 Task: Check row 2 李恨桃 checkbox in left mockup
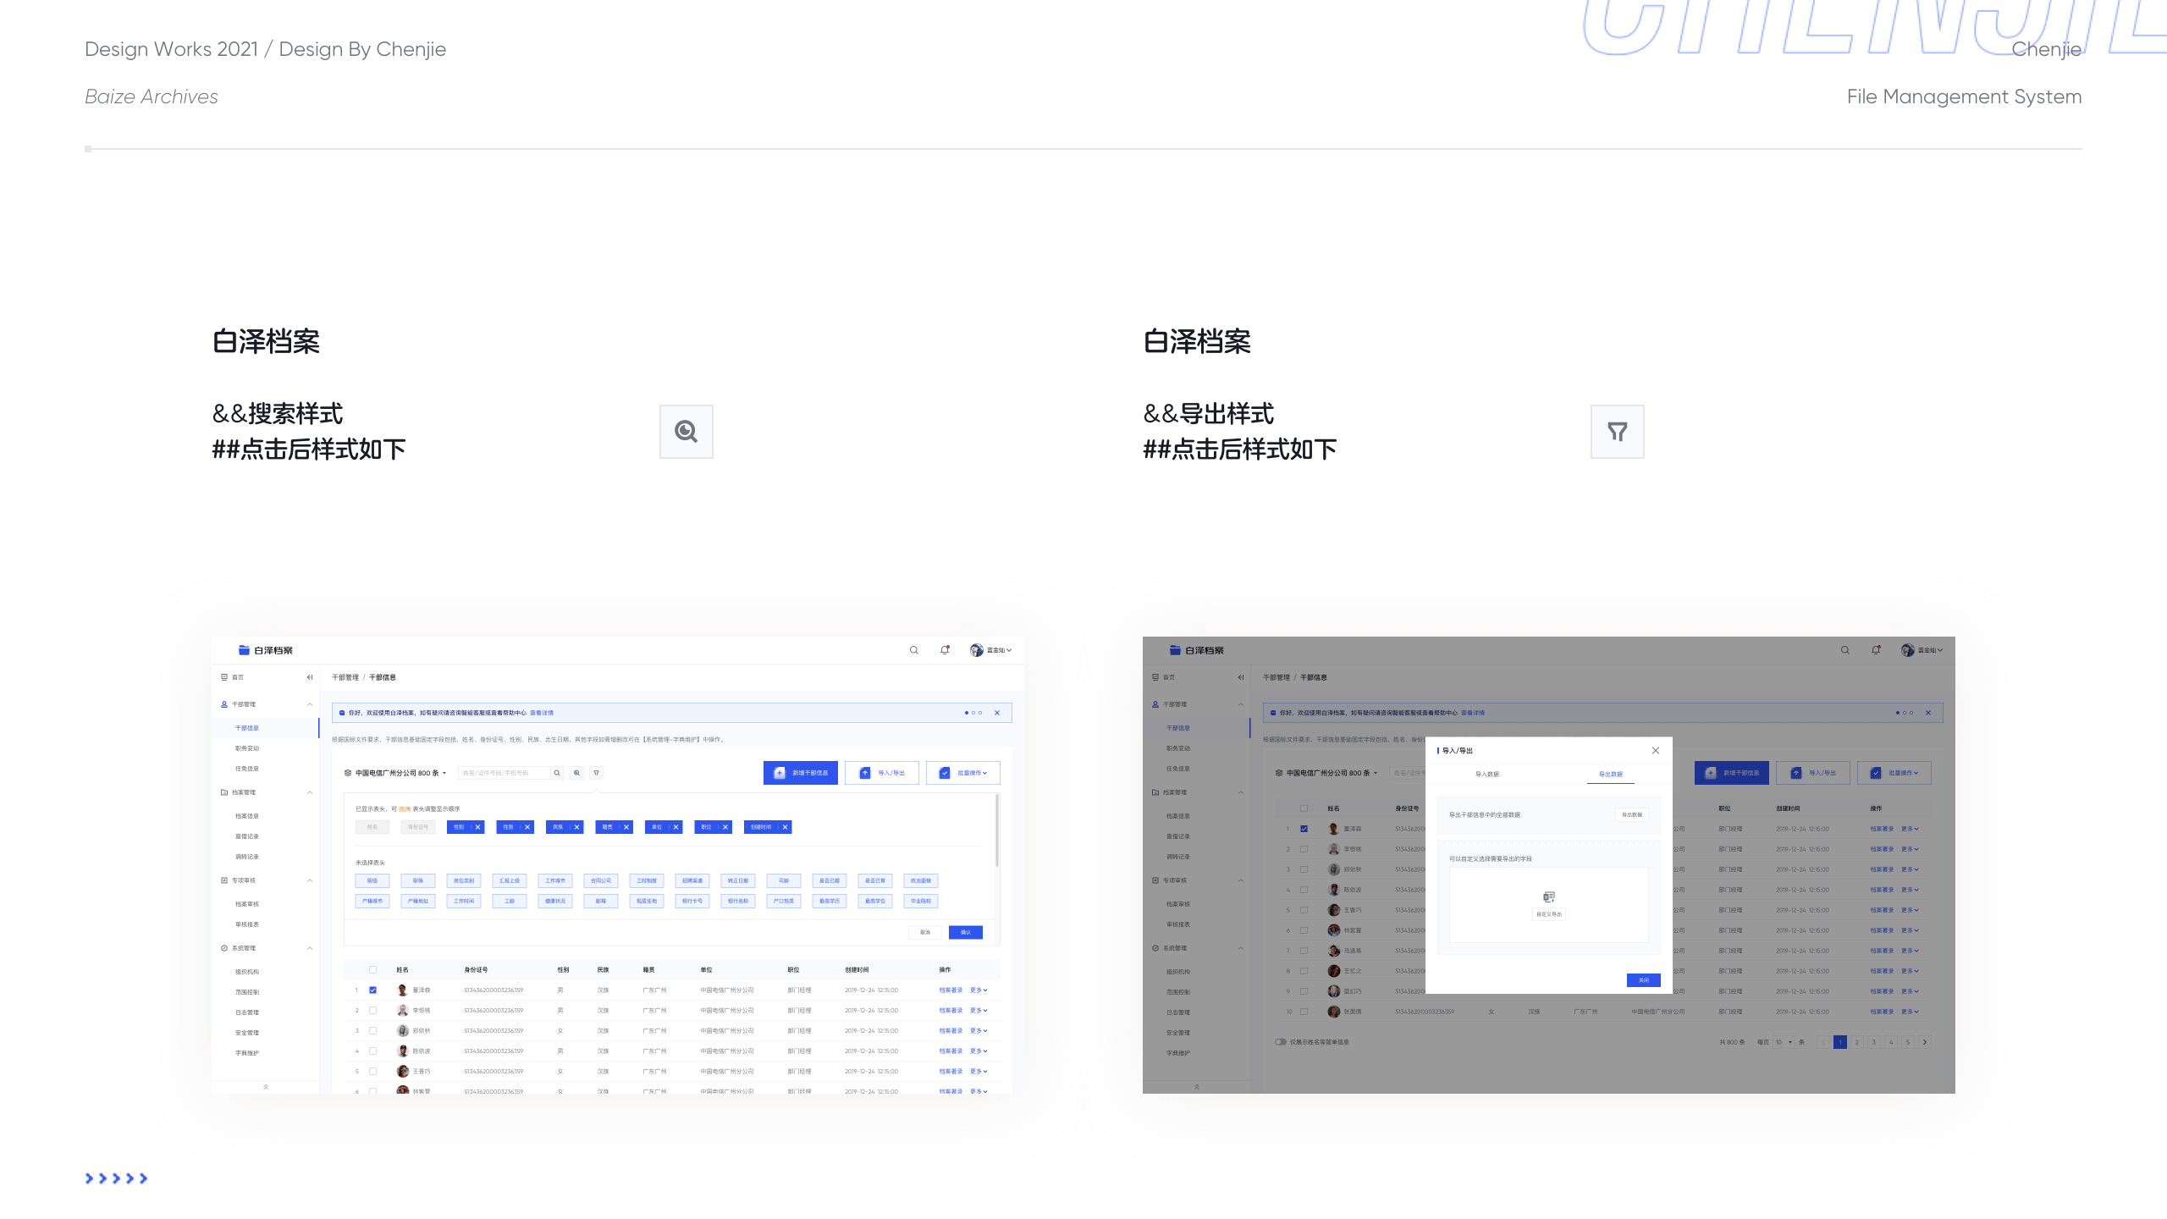[x=372, y=1010]
